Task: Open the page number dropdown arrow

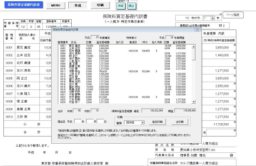Action: tap(213, 18)
